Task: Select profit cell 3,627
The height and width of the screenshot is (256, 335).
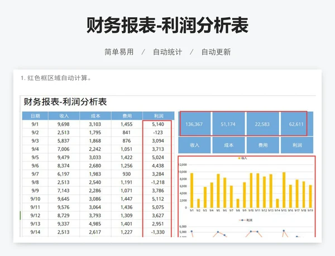Action: [x=158, y=215]
